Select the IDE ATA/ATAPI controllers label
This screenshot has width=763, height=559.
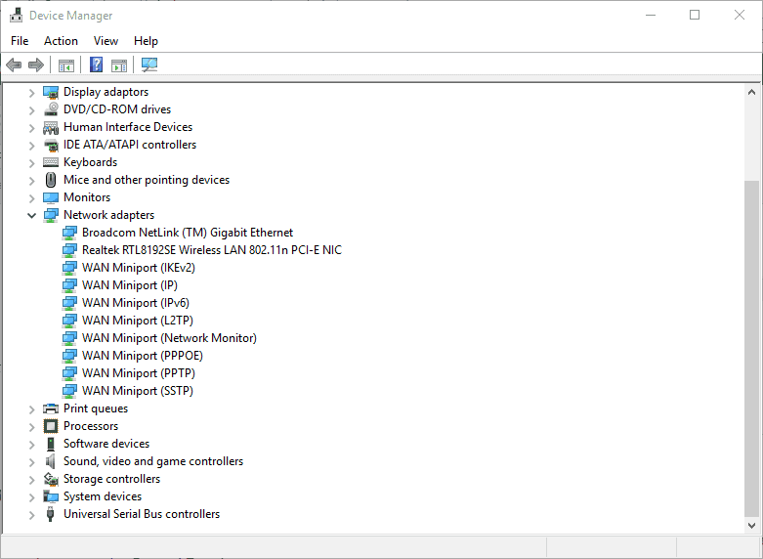pyautogui.click(x=129, y=145)
